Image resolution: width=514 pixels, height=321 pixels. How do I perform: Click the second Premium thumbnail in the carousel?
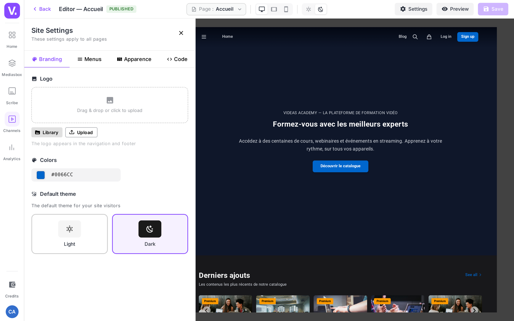[x=283, y=304]
